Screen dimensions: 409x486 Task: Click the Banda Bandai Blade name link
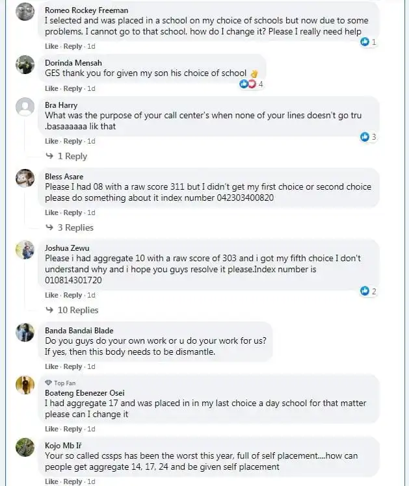coord(79,331)
